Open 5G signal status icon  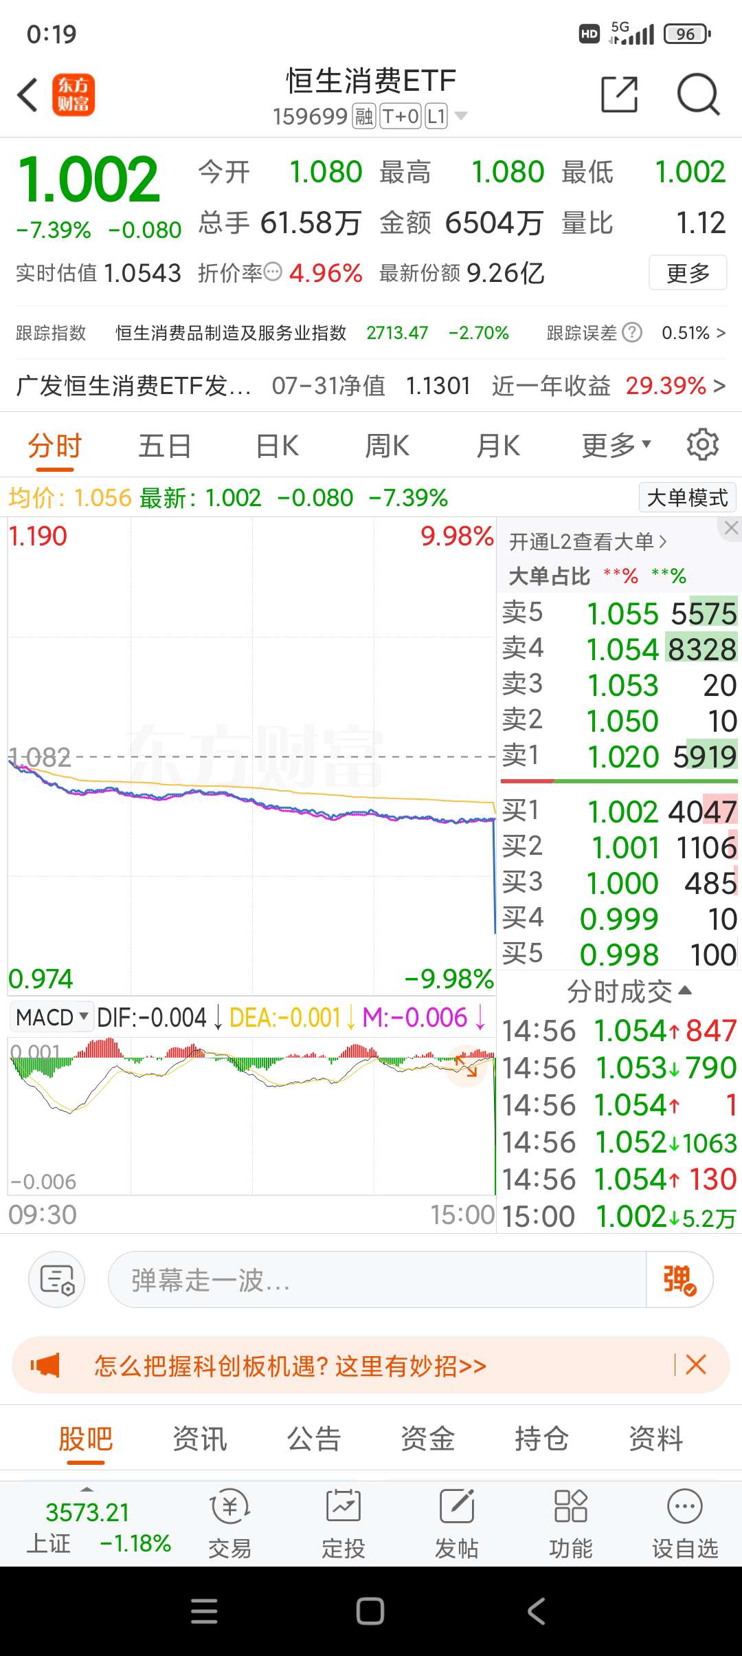[x=631, y=33]
